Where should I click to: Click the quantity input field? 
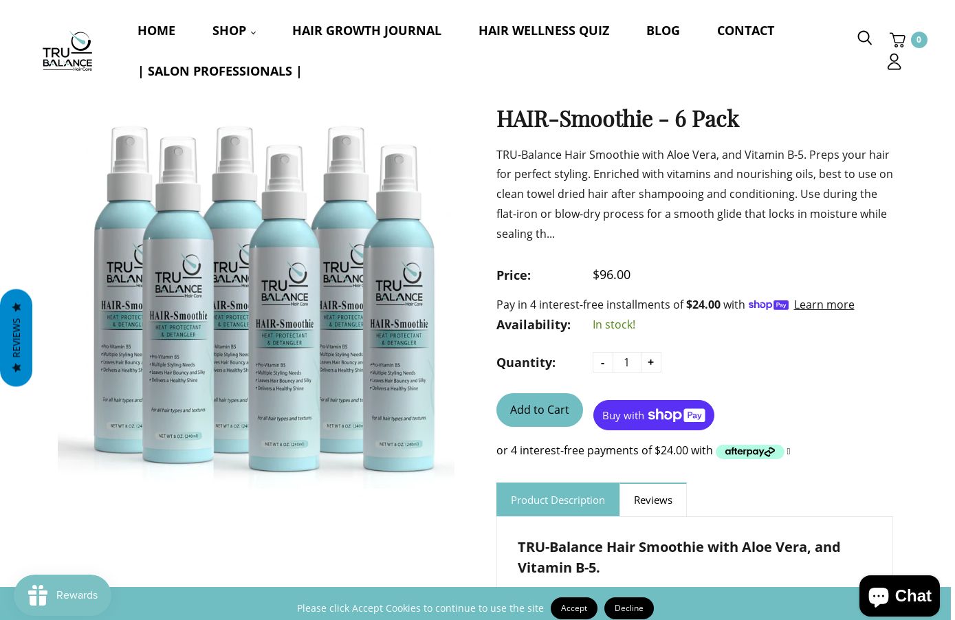(x=626, y=362)
